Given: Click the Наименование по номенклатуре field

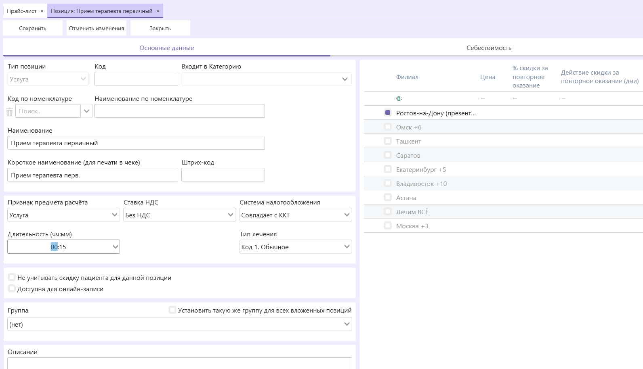Looking at the screenshot, I should click(x=179, y=111).
